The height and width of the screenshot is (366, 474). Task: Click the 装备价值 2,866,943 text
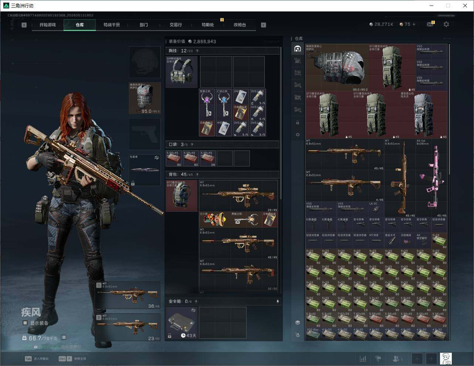point(192,42)
